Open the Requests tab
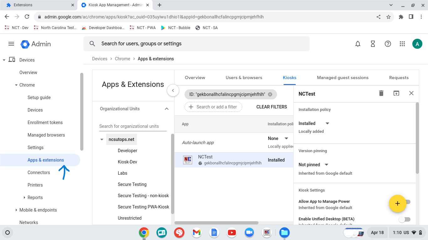The width and height of the screenshot is (428, 240). coord(399,77)
